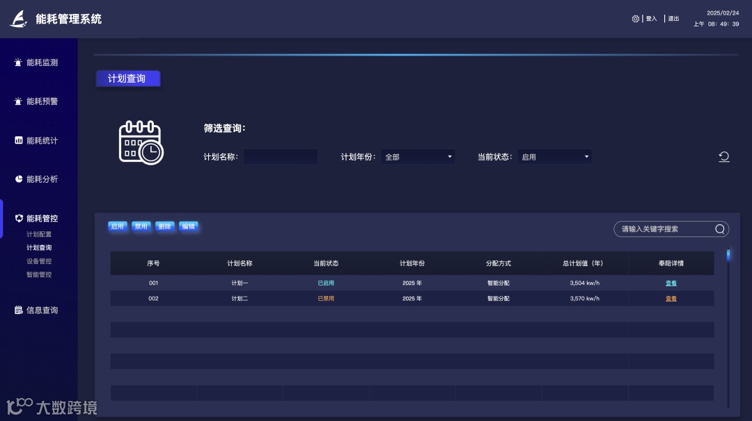
Task: Click the 退出 logout link
Action: click(x=673, y=19)
